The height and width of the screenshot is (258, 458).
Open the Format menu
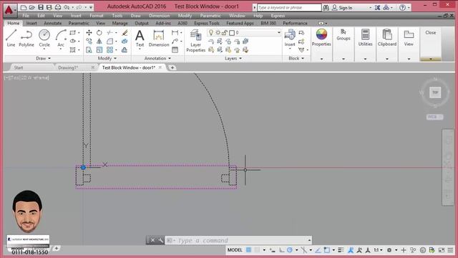click(x=97, y=16)
